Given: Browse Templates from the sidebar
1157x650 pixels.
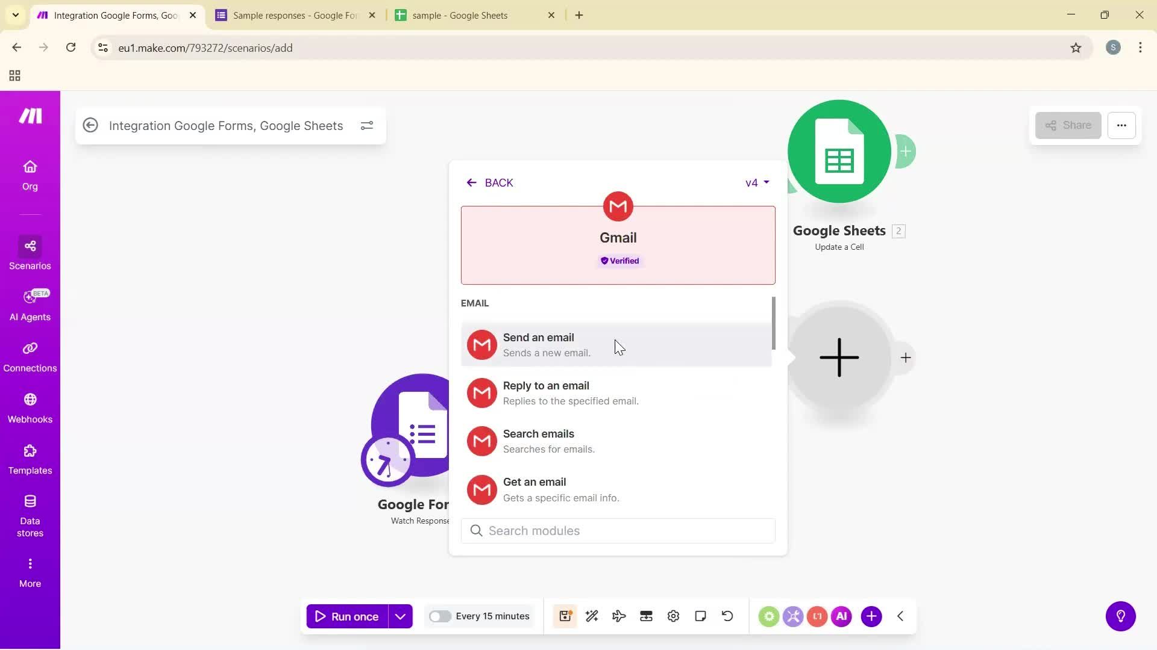Looking at the screenshot, I should [x=30, y=459].
